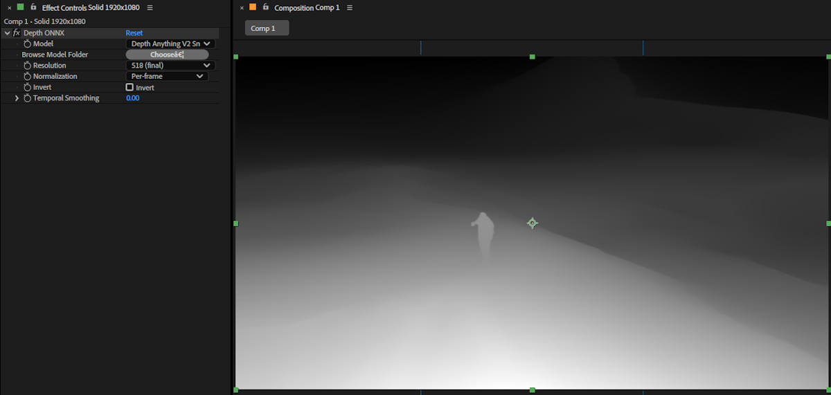Image resolution: width=831 pixels, height=395 pixels.
Task: Click the left-middle layer handle in viewer
Action: point(236,223)
